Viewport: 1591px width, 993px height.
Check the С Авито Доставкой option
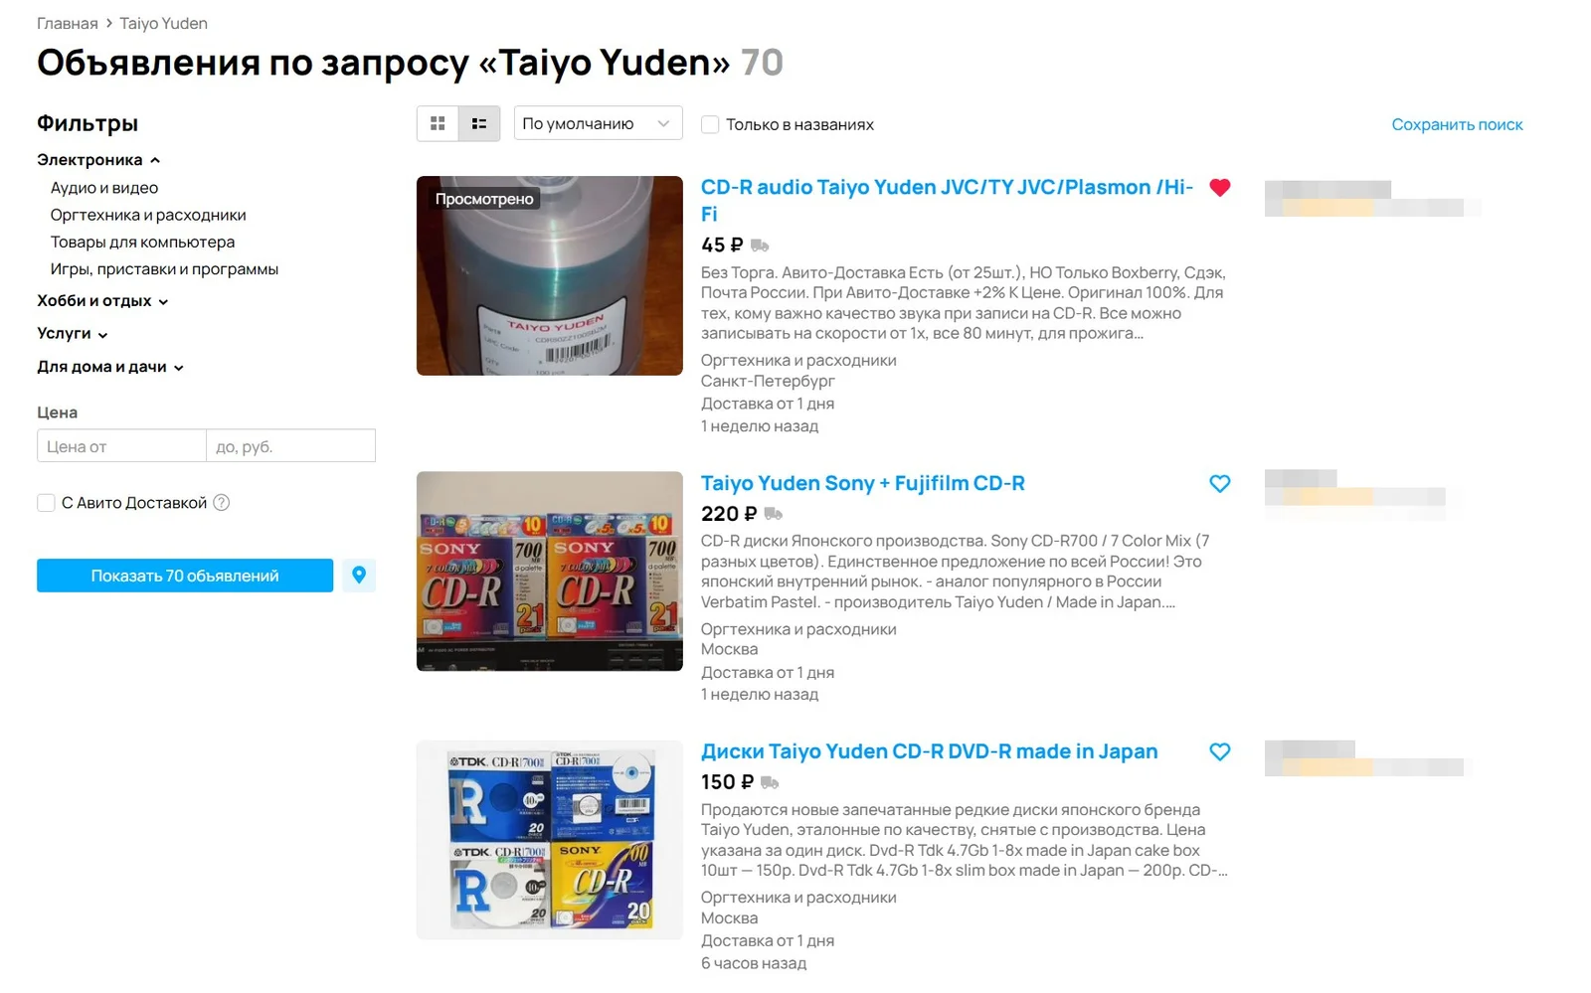point(46,503)
